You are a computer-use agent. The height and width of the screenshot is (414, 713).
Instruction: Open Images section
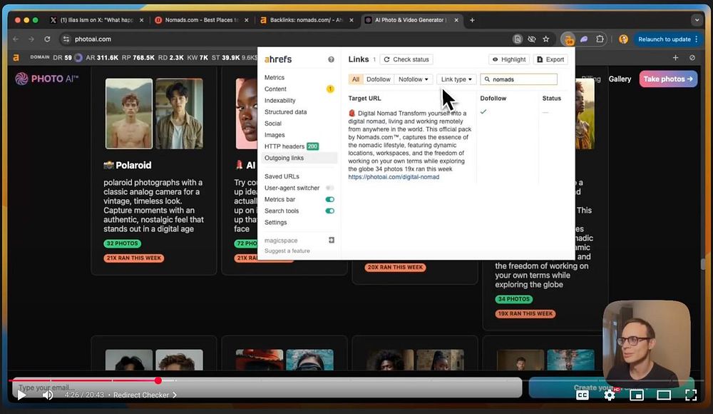(275, 135)
